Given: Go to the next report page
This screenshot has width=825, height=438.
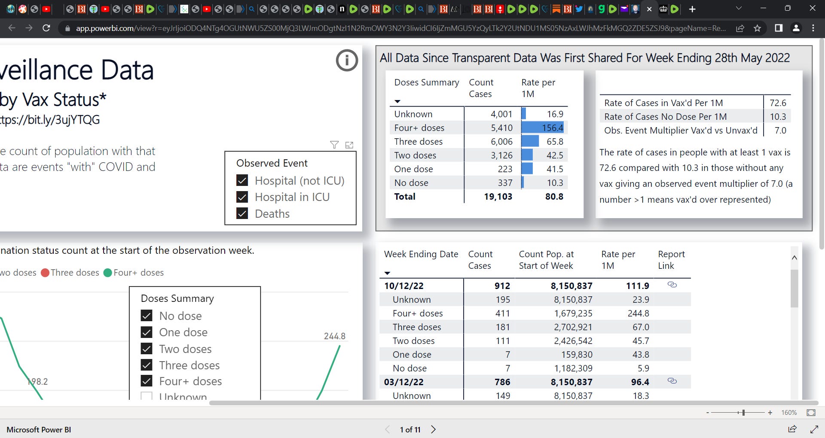Looking at the screenshot, I should coord(434,429).
